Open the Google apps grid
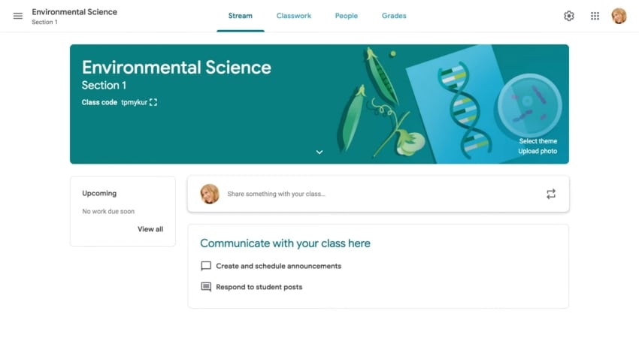Image resolution: width=639 pixels, height=359 pixels. 595,16
